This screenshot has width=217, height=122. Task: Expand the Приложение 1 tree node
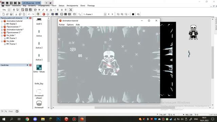pyautogui.click(x=2, y=27)
